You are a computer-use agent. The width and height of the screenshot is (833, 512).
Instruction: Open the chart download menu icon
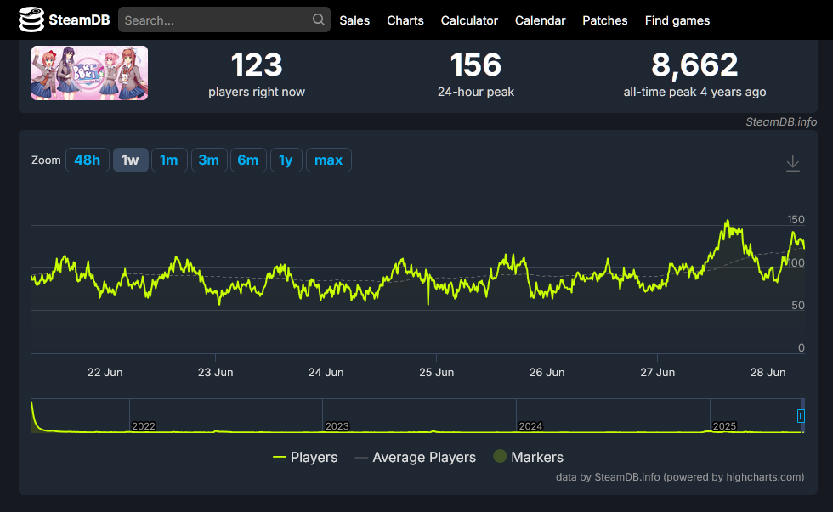(792, 162)
